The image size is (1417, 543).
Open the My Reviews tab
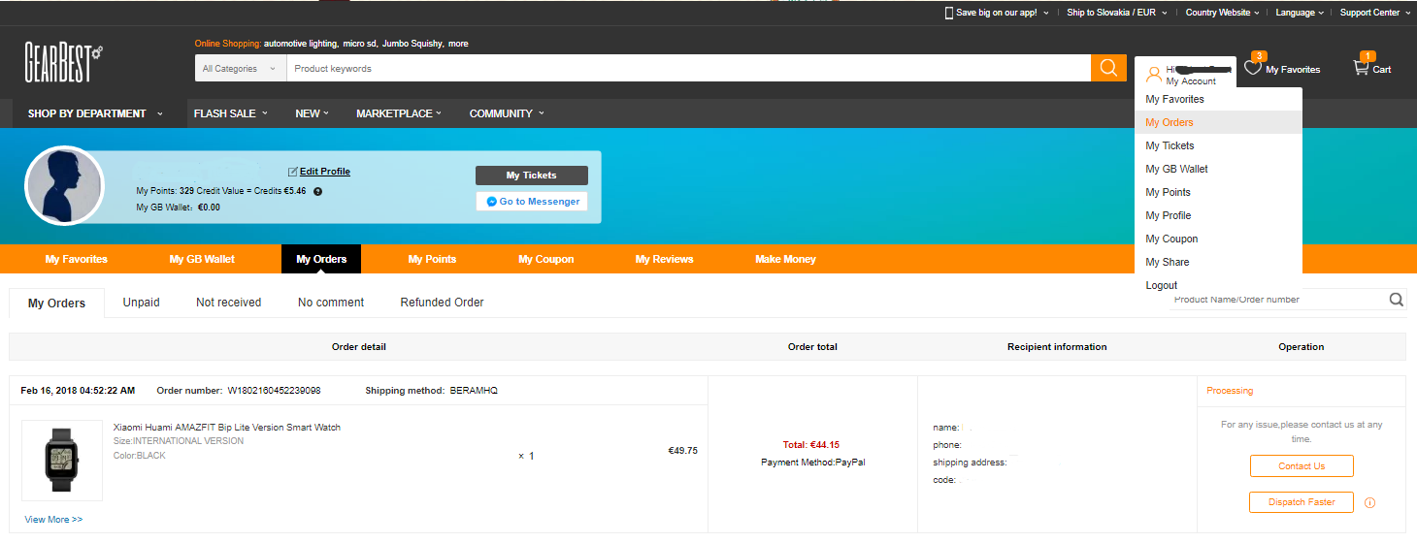click(x=665, y=259)
